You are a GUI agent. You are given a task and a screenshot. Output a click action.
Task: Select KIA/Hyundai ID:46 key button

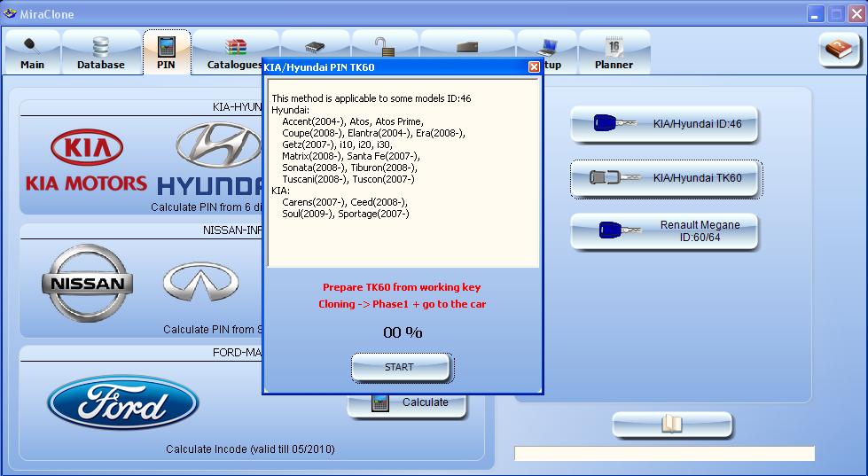tap(664, 124)
